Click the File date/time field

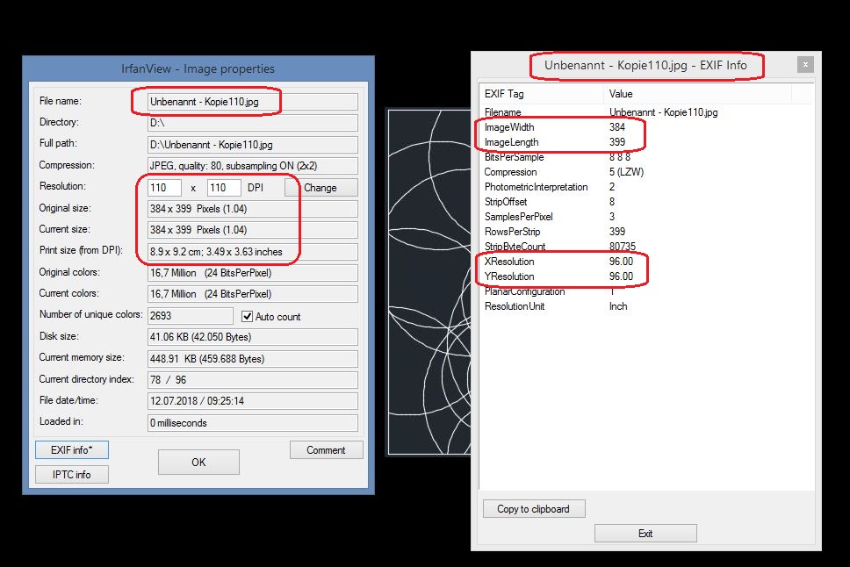click(x=253, y=401)
